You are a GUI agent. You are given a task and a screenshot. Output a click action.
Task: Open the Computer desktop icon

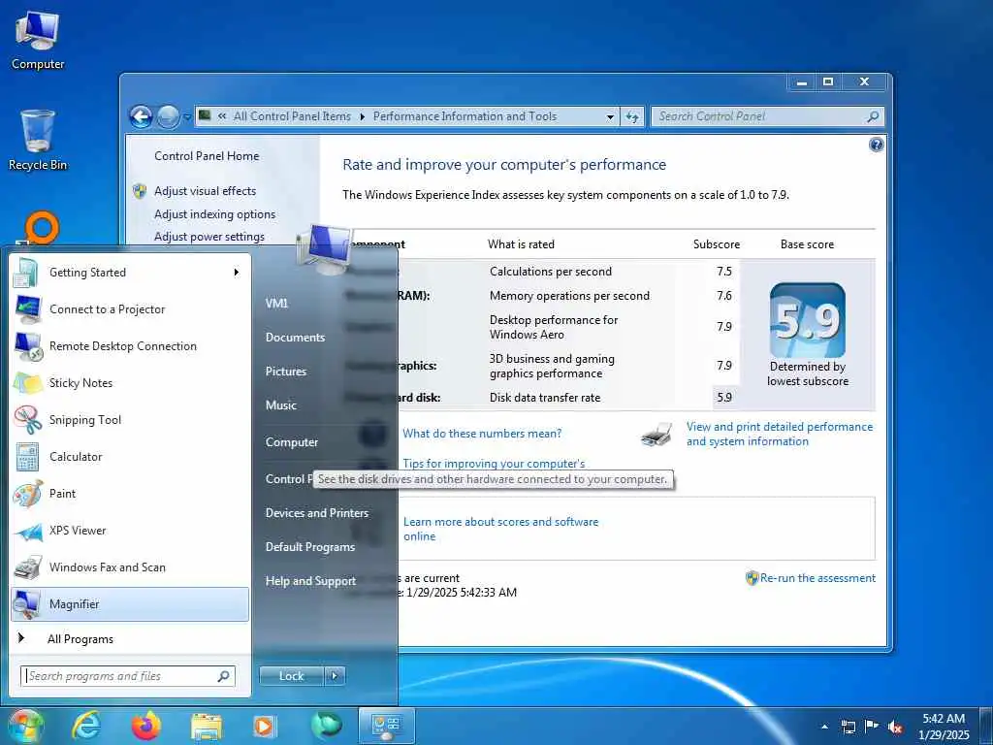(38, 41)
